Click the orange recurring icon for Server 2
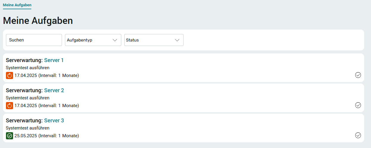The image size is (371, 148). pyautogui.click(x=10, y=106)
